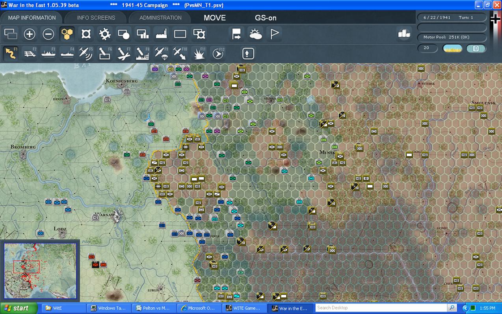Viewport: 502px width, 314px height.
Task: Show factories with the factory icon
Action: pyautogui.click(x=162, y=34)
